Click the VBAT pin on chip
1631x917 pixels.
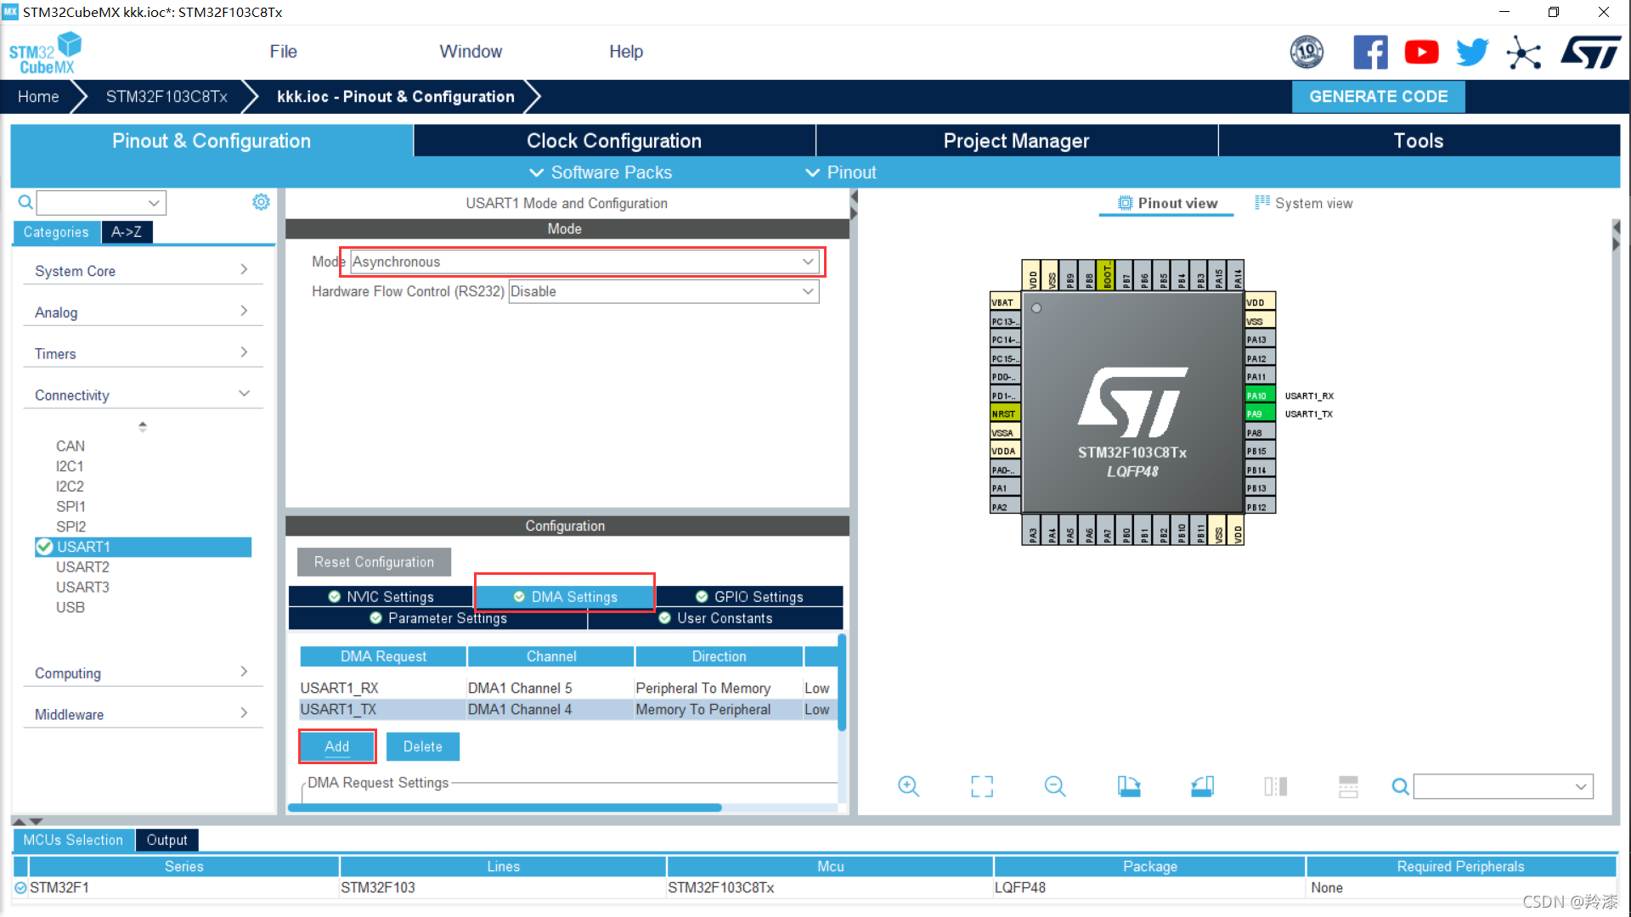click(x=1005, y=302)
